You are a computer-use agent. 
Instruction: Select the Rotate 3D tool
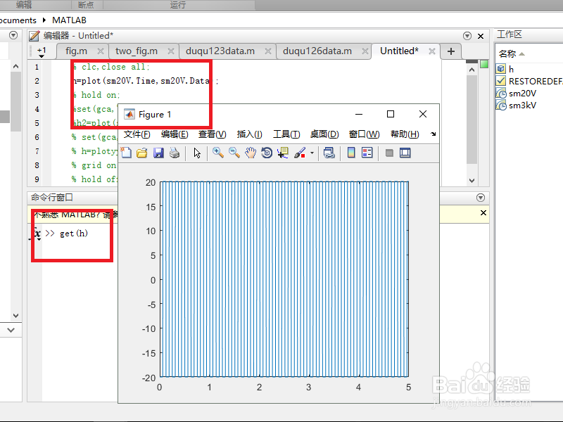[x=267, y=153]
